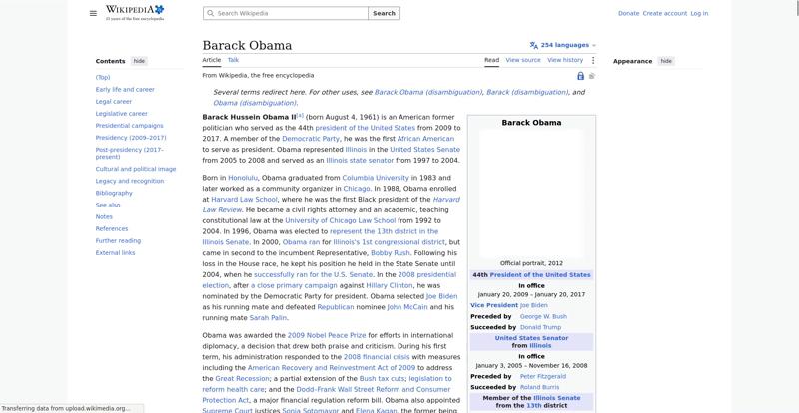Hide the Appearance panel
This screenshot has height=413, width=799.
pos(666,61)
